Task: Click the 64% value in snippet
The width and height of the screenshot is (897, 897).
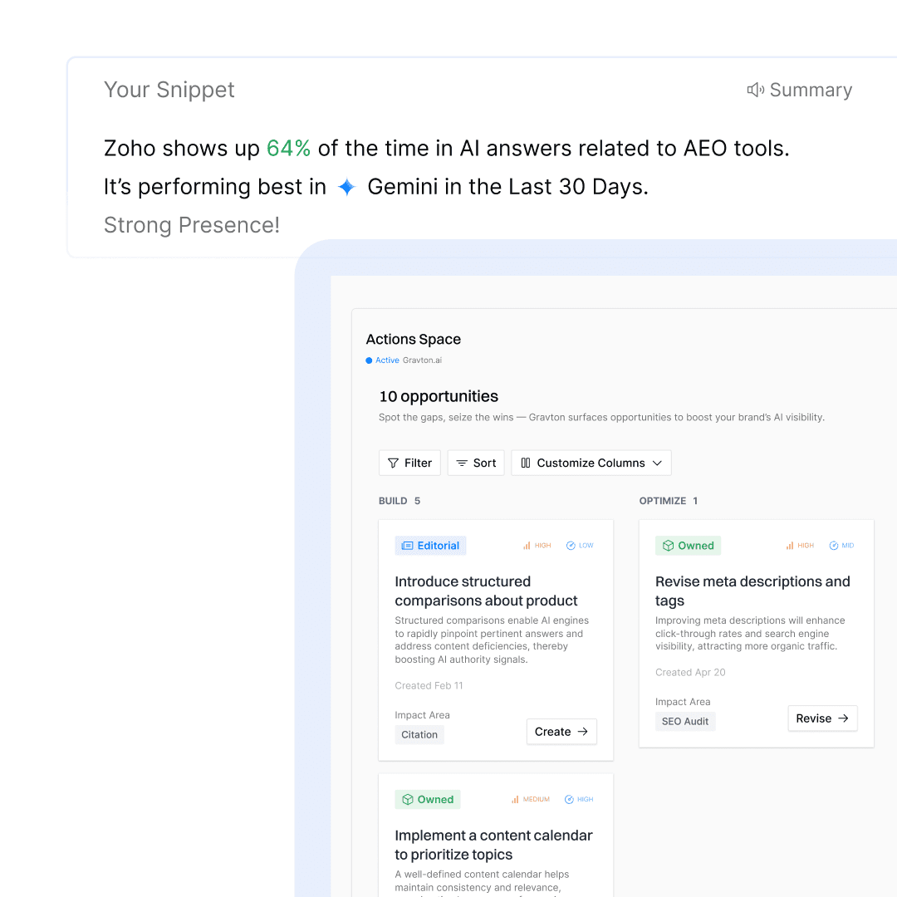Action: point(288,148)
